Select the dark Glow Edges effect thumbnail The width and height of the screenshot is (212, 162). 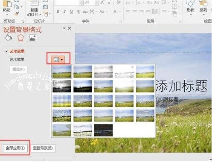pyautogui.click(x=103, y=130)
